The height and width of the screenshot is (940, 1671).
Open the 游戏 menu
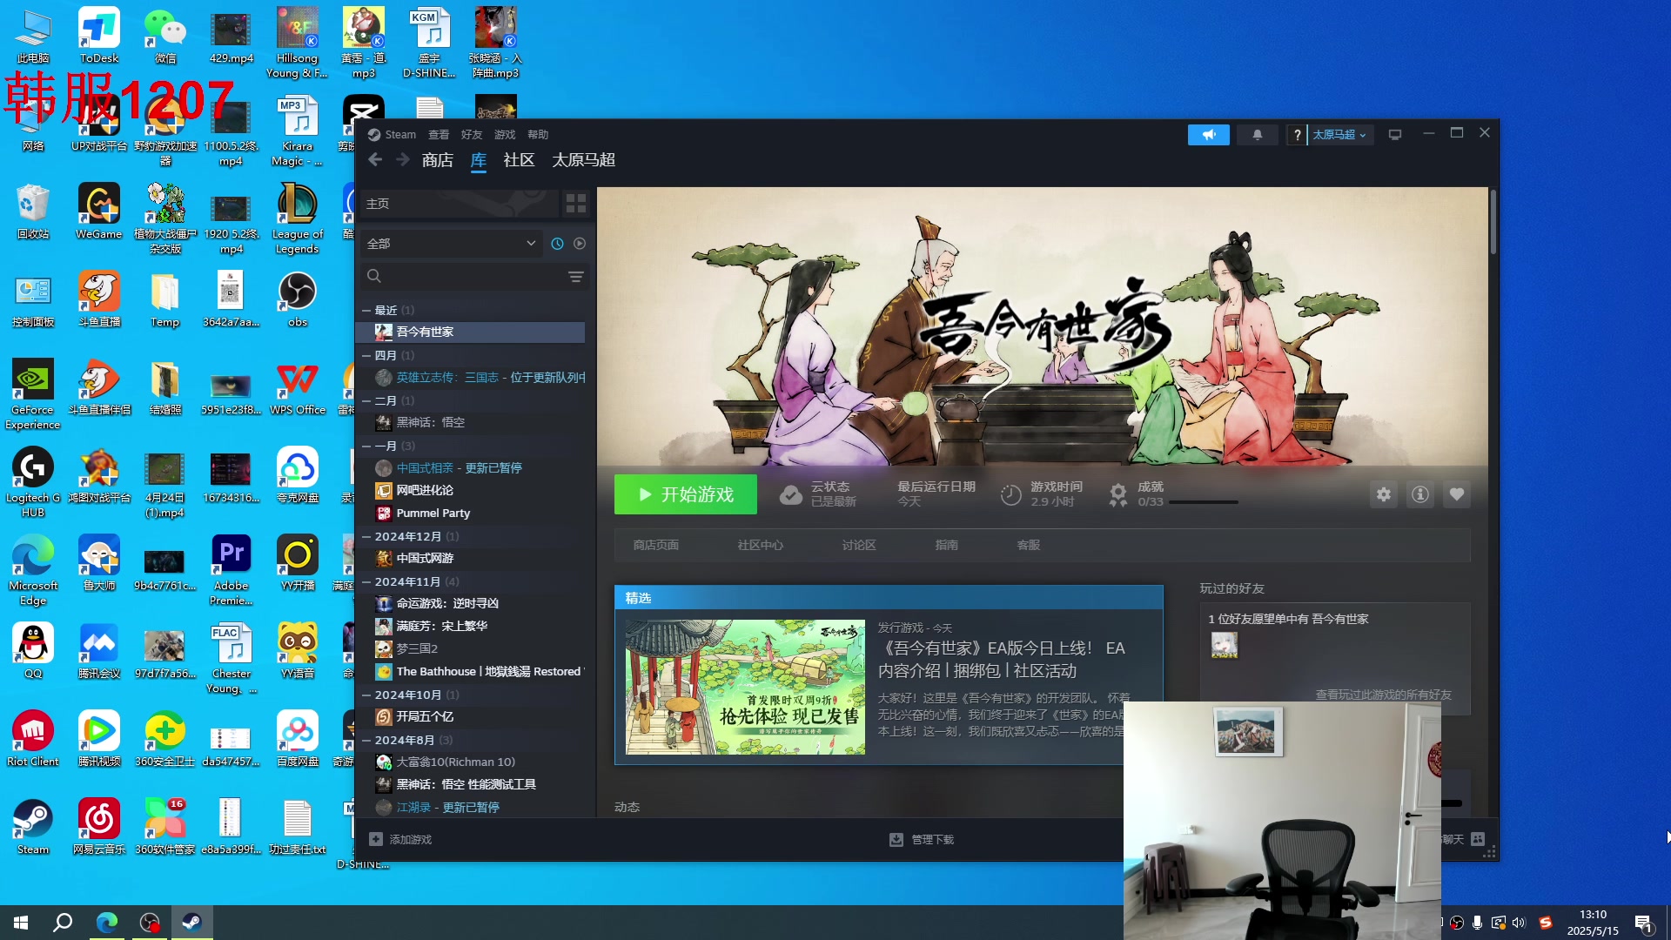[x=505, y=135]
